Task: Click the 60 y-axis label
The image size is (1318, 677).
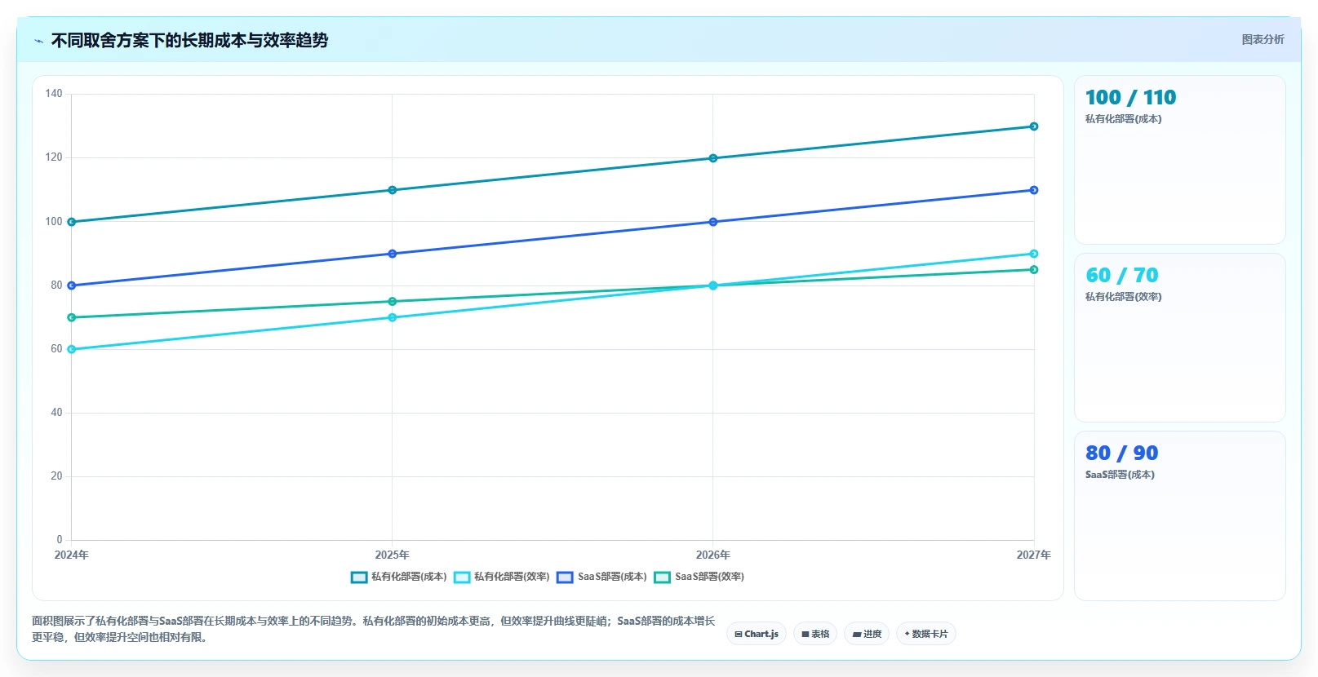Action: [x=56, y=349]
